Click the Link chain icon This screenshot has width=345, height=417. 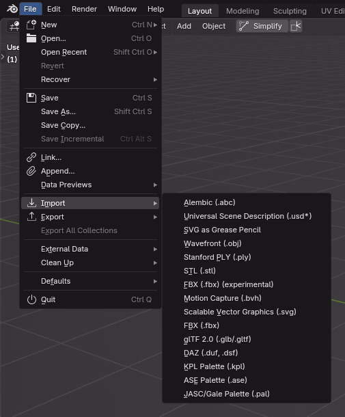[x=31, y=157]
